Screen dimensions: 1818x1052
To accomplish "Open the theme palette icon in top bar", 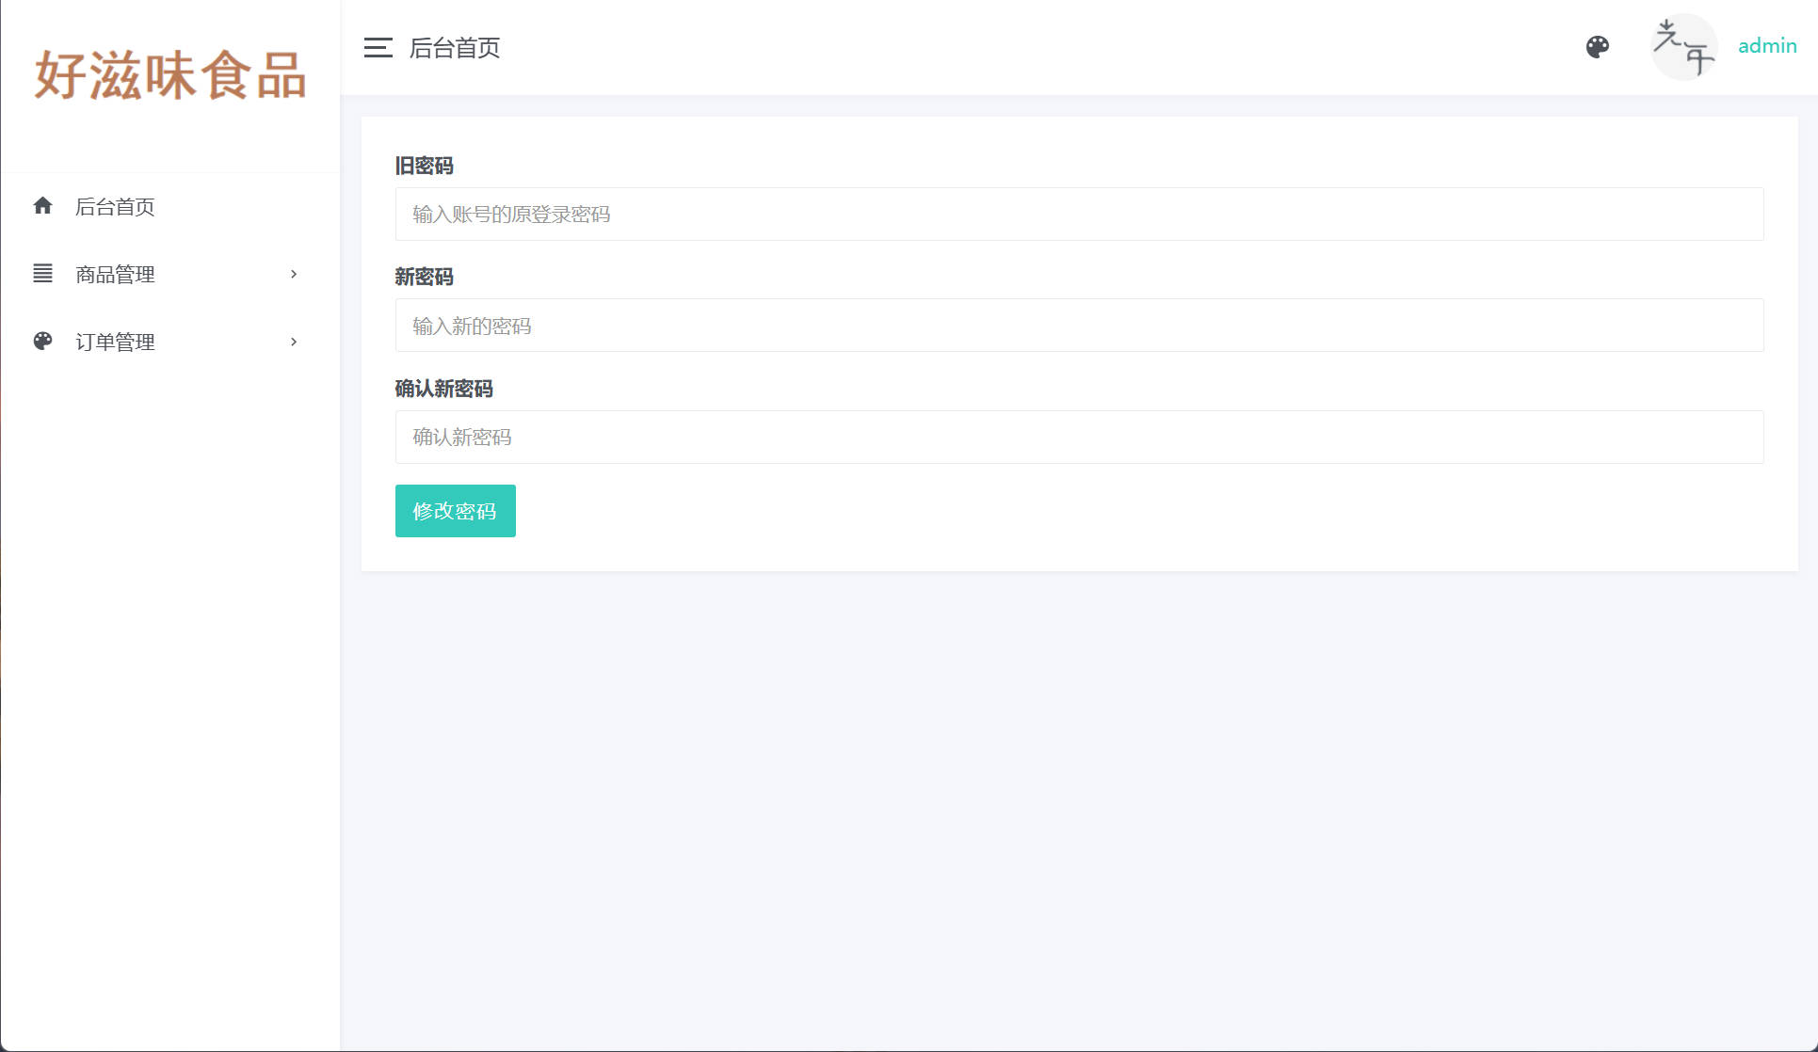I will [x=1598, y=47].
